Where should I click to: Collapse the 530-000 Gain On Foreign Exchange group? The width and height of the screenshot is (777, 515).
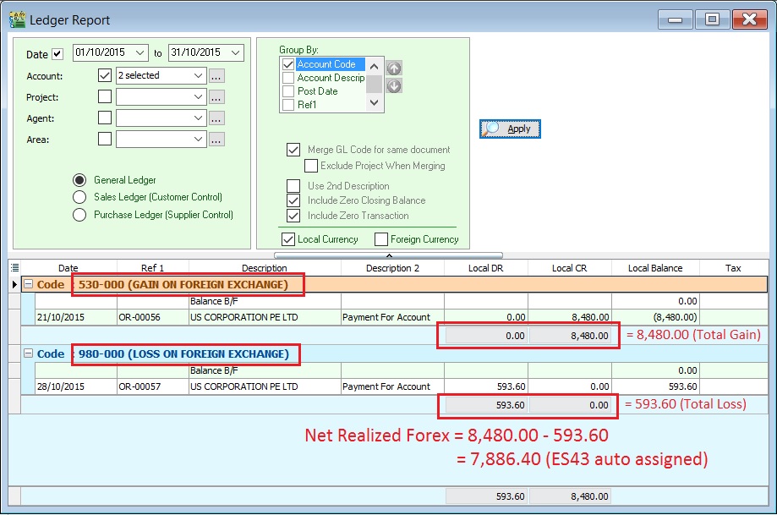pos(28,285)
